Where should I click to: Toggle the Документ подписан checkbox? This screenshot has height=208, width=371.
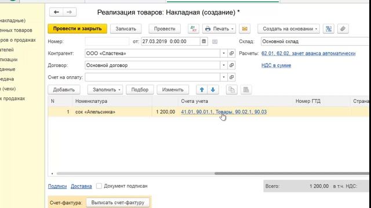pyautogui.click(x=99, y=186)
